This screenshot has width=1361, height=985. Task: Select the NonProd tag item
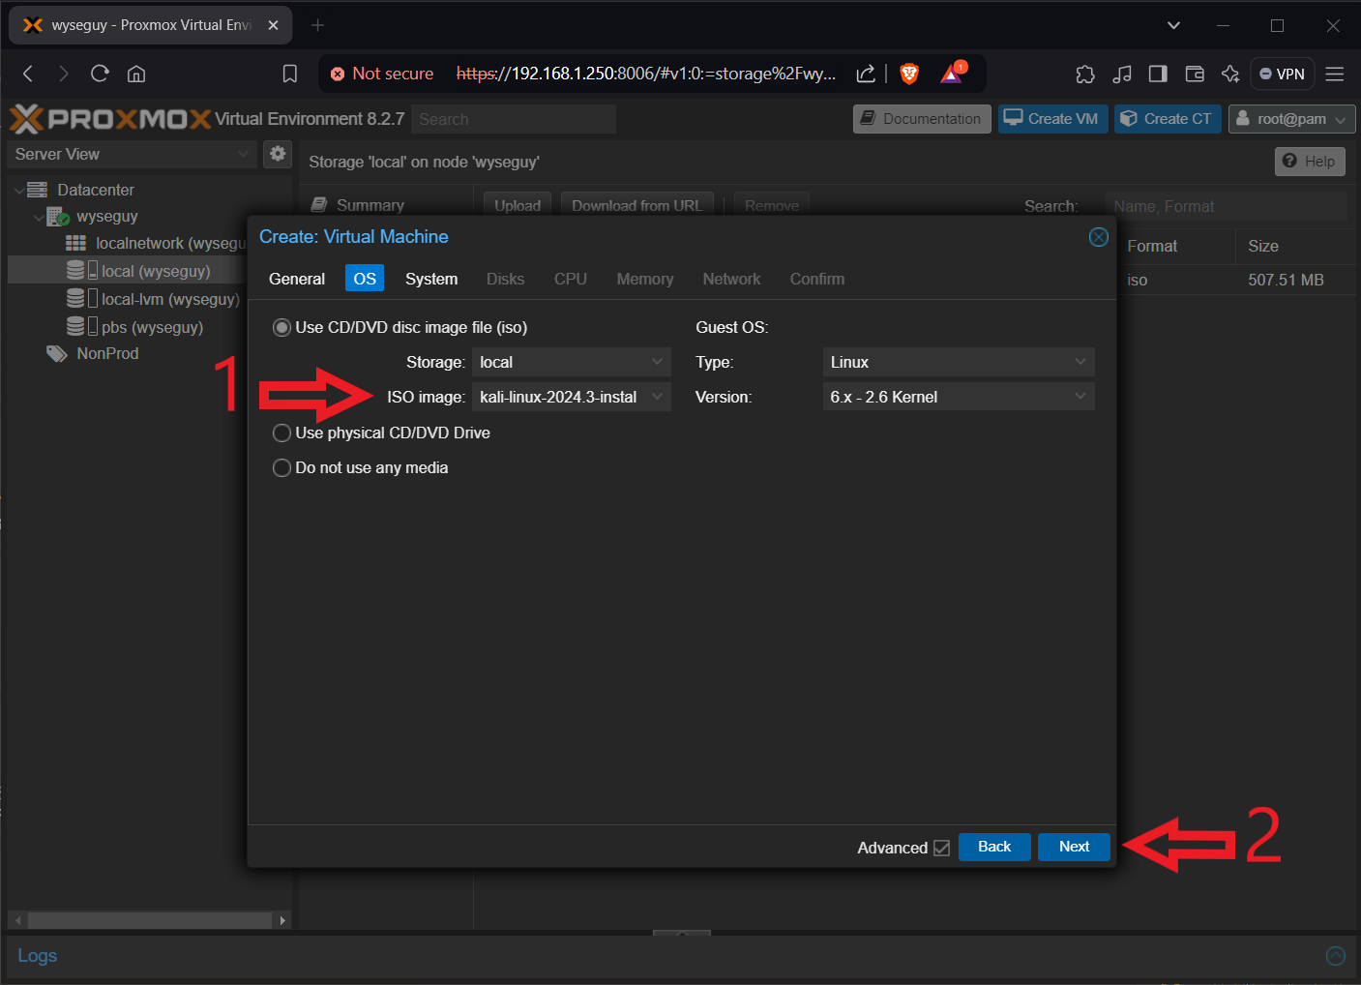93,354
